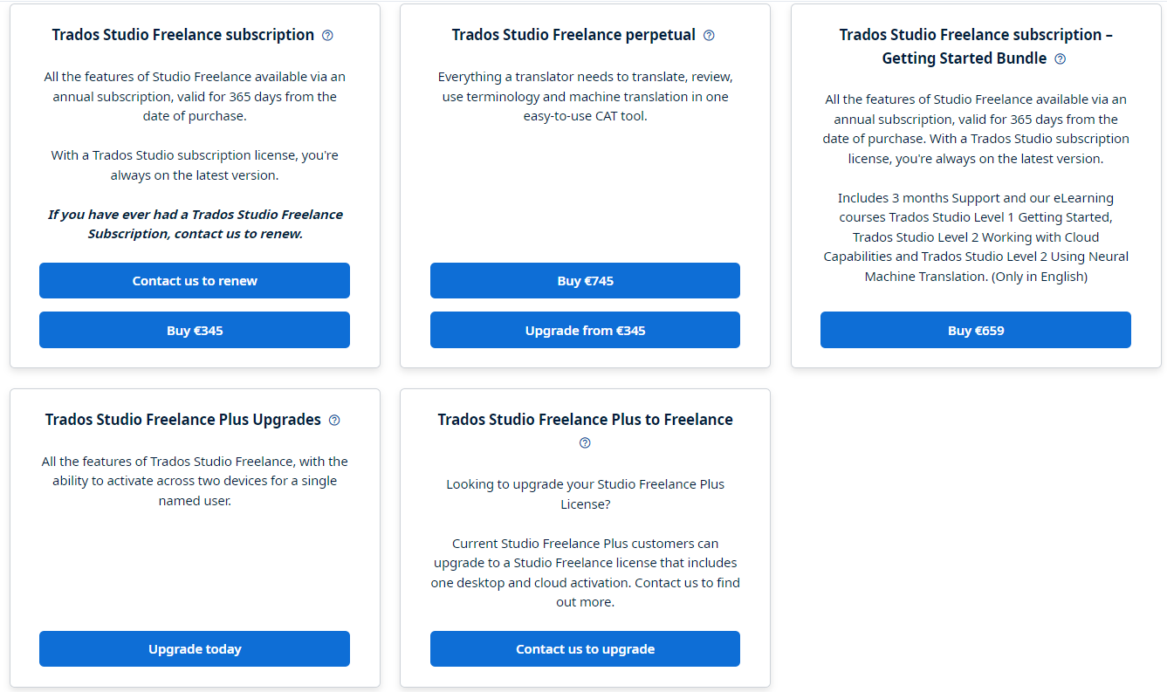Screen dimensions: 1167x692
Task: Click the easy-to-use CAT tool description text
Action: click(585, 96)
